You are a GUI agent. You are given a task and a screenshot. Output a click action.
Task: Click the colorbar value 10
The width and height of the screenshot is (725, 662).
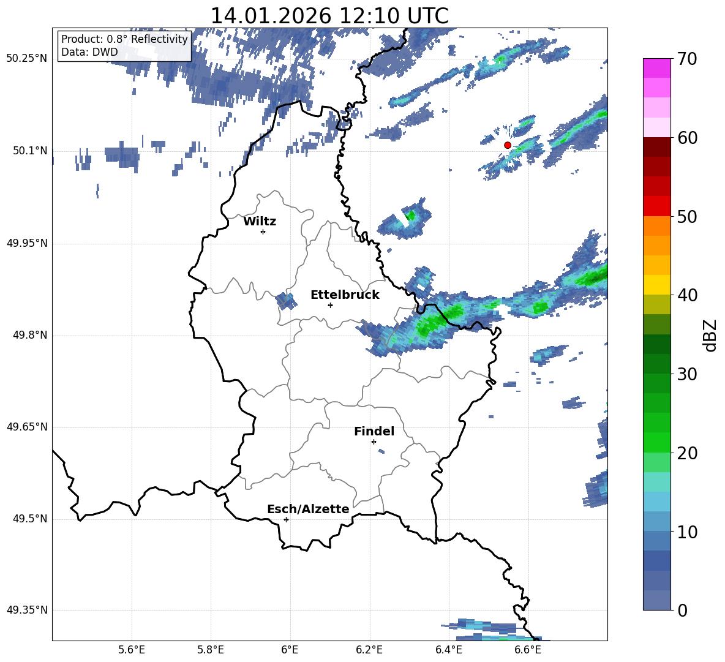tap(687, 532)
